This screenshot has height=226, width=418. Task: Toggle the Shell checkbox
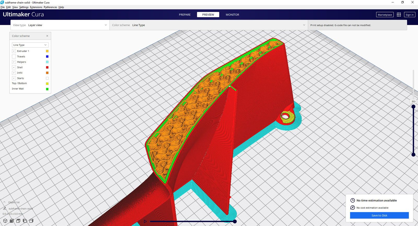click(14, 67)
